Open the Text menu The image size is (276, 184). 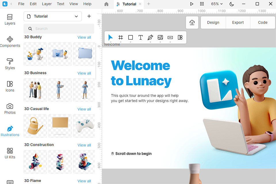pos(61,4)
